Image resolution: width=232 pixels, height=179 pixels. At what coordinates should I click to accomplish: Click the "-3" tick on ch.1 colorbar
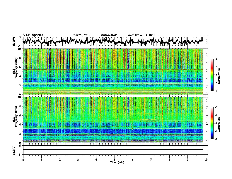point(216,59)
